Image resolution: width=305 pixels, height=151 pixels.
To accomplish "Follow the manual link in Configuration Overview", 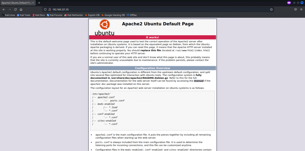I will (x=199, y=81).
